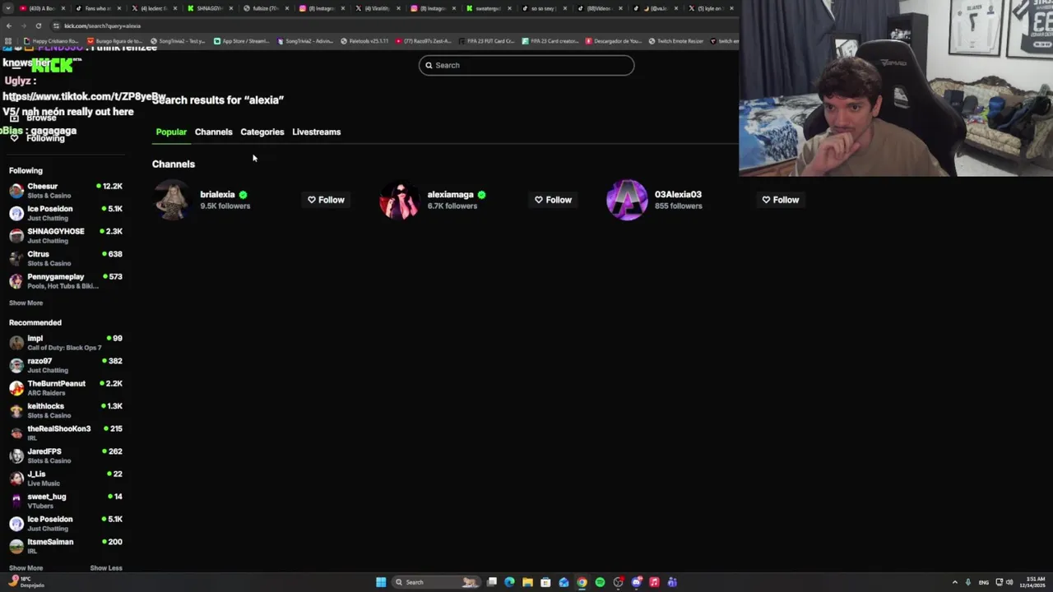Click the magnifier icon in Kick search

429,65
